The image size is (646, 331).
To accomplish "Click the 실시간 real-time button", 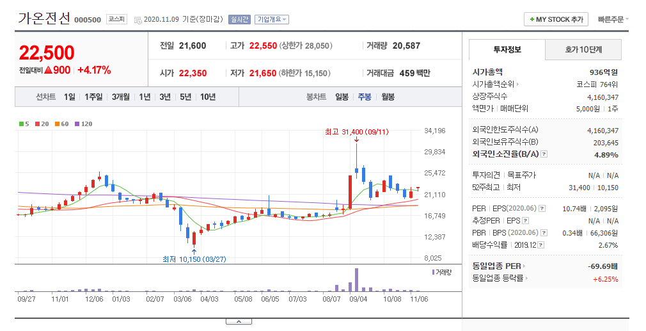I will [x=239, y=19].
